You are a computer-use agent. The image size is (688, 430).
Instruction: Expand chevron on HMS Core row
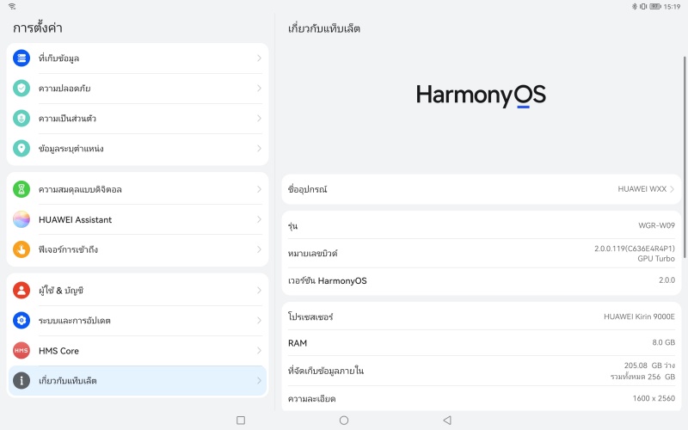coord(259,350)
